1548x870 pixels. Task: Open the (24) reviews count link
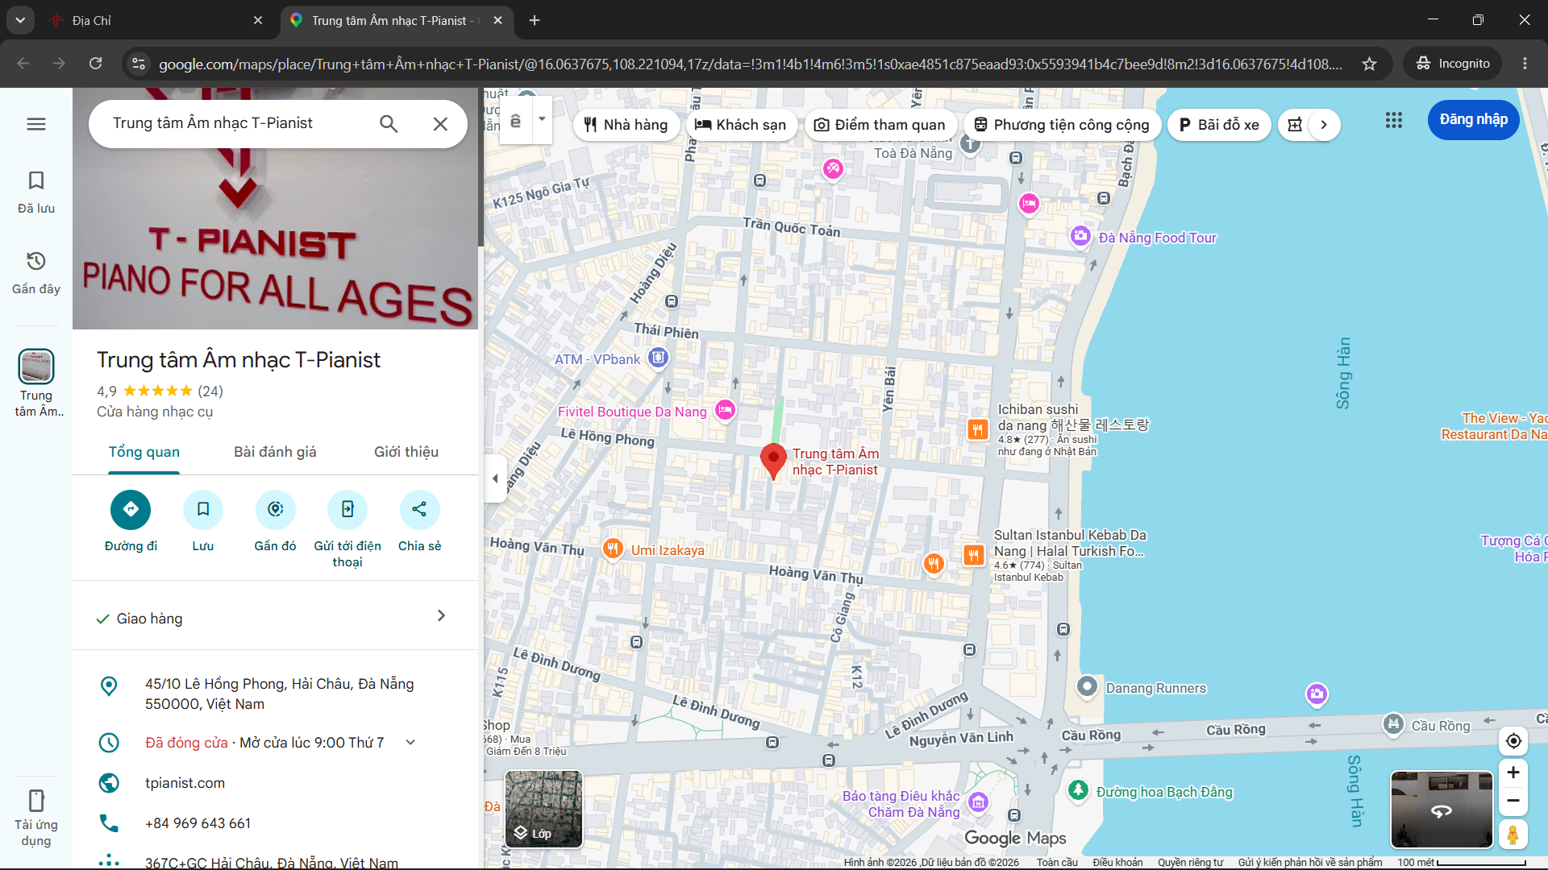210,391
